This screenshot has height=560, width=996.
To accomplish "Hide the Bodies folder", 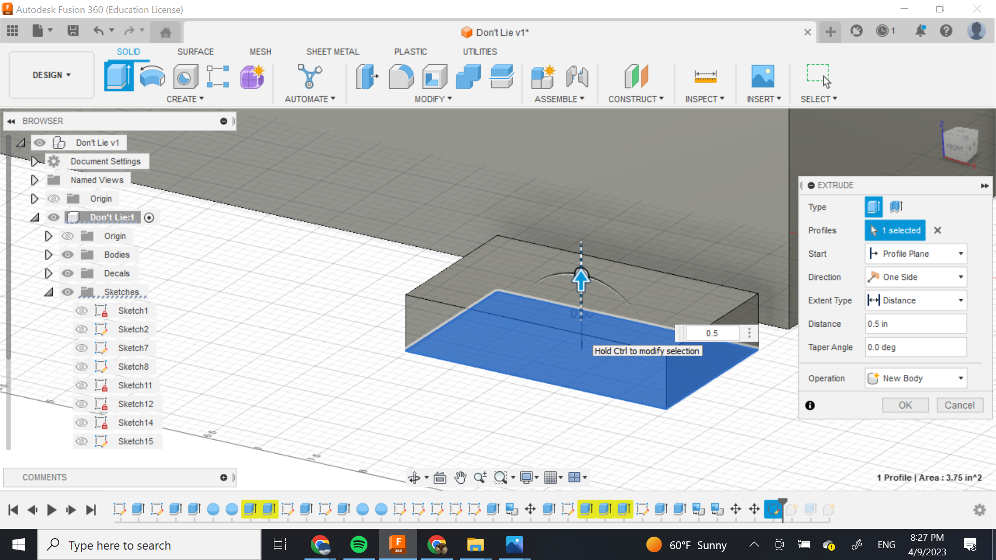I will click(x=67, y=255).
